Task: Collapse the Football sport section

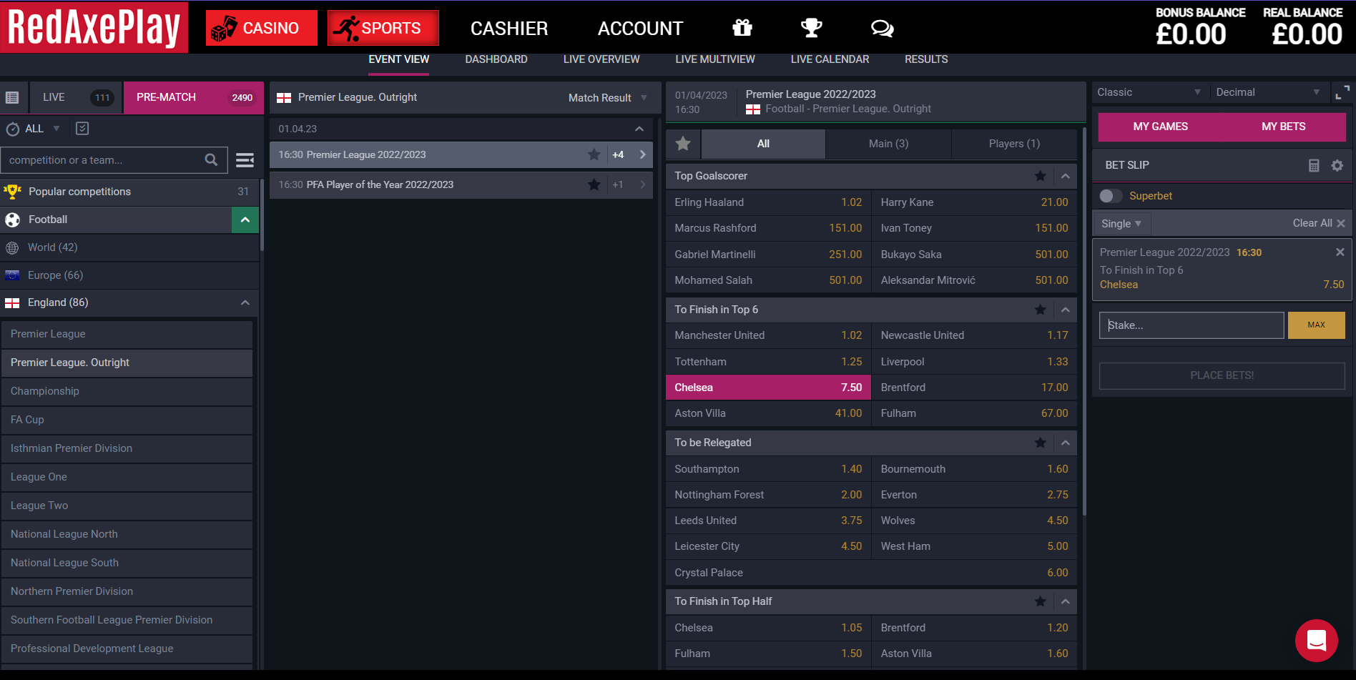Action: tap(245, 220)
